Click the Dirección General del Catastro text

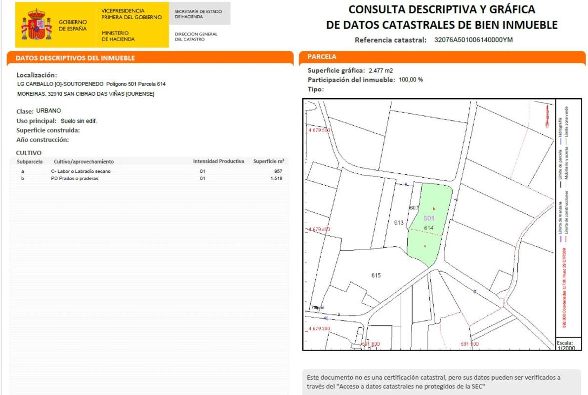[x=196, y=37]
